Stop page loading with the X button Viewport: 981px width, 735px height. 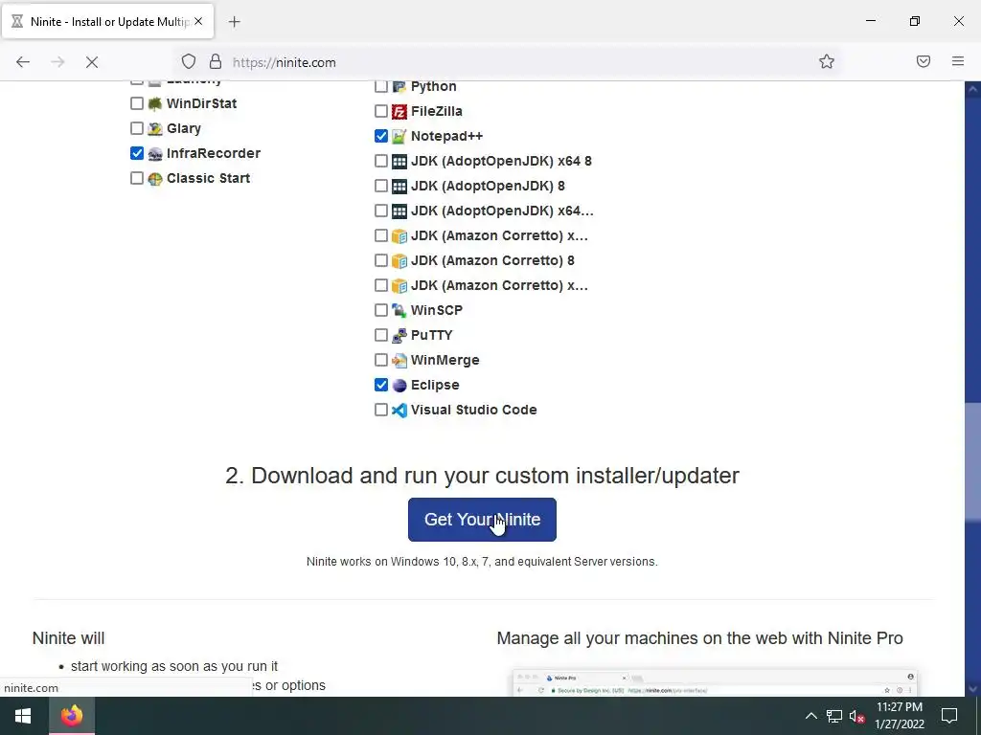(92, 62)
